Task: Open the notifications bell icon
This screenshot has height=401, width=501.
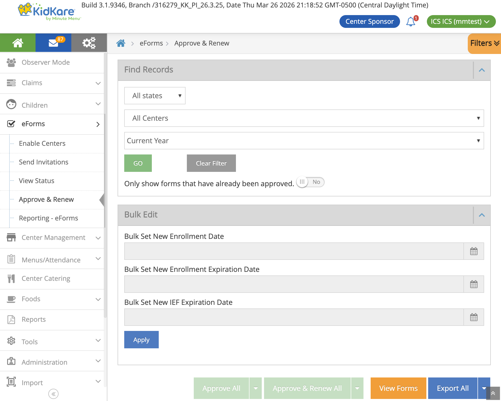Action: 410,21
